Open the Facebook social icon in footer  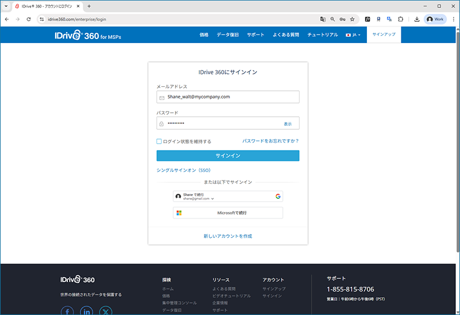(67, 311)
